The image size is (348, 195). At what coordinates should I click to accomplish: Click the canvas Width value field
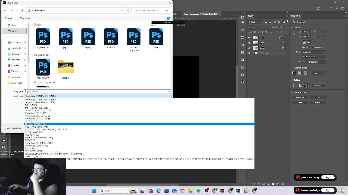(306, 32)
